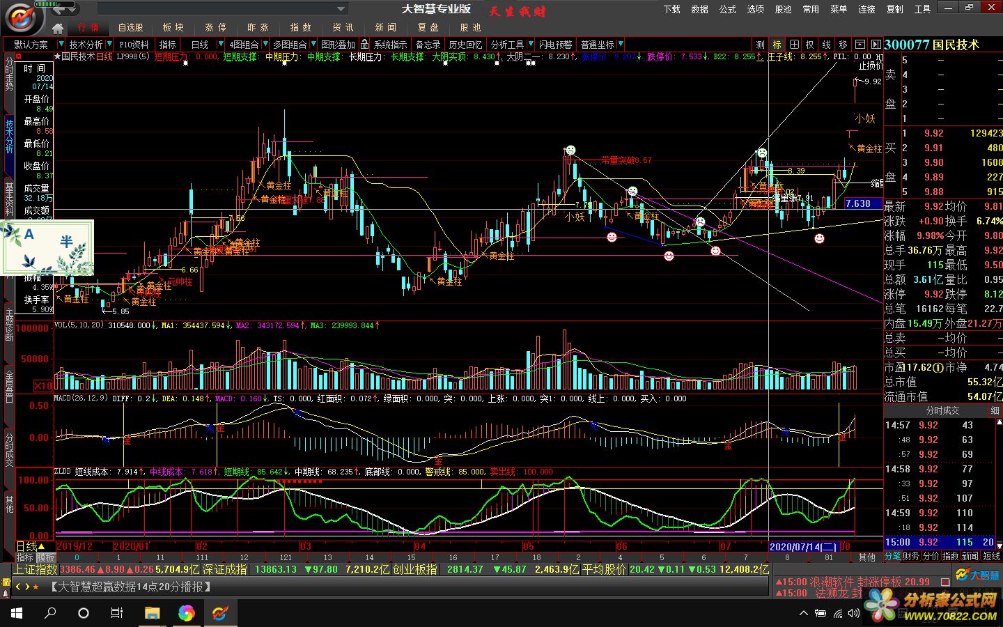Open the 4图组合 dropdown arrow
Viewport: 1003px width, 627px height.
point(264,44)
